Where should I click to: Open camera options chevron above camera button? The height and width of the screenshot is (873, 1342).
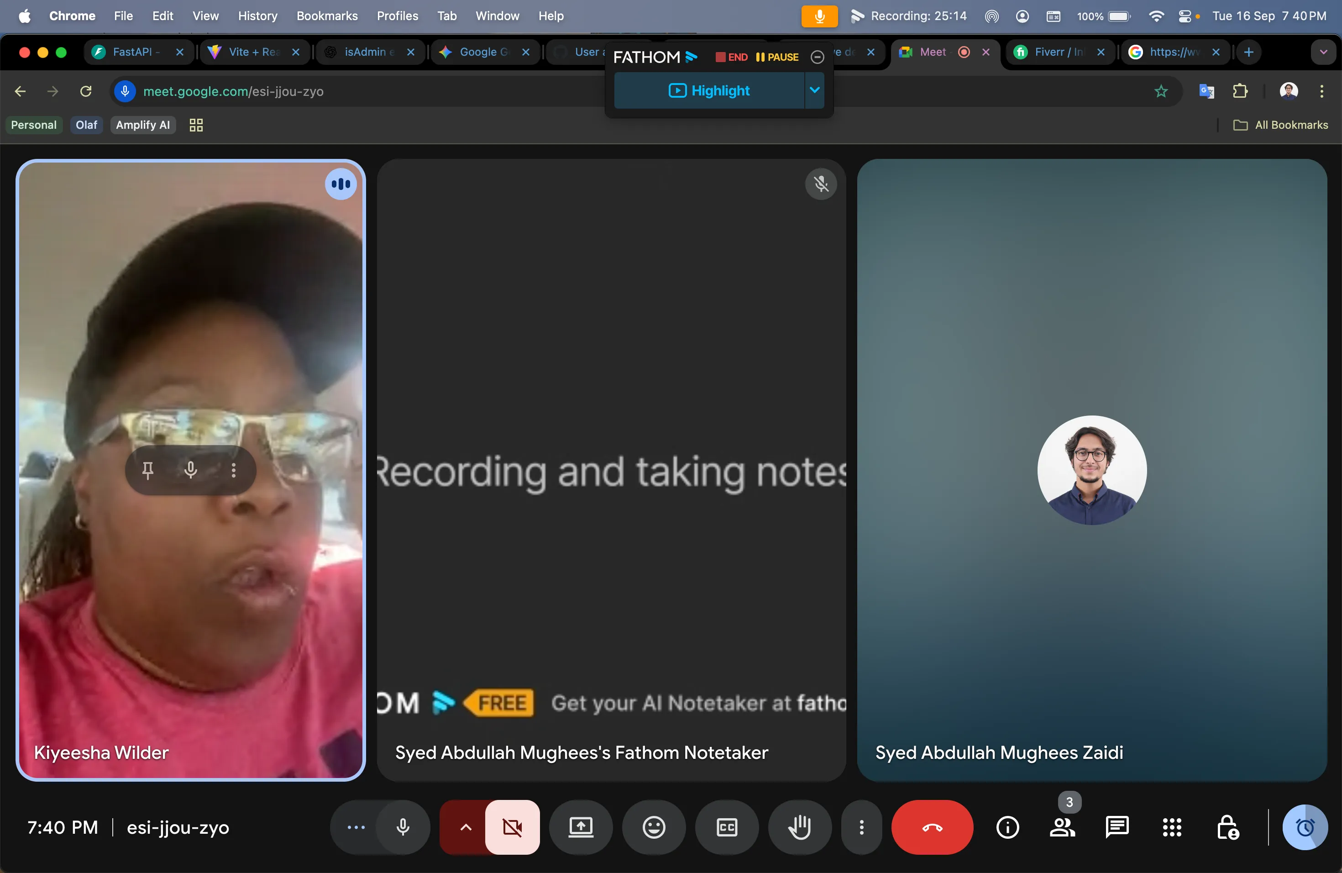(464, 827)
